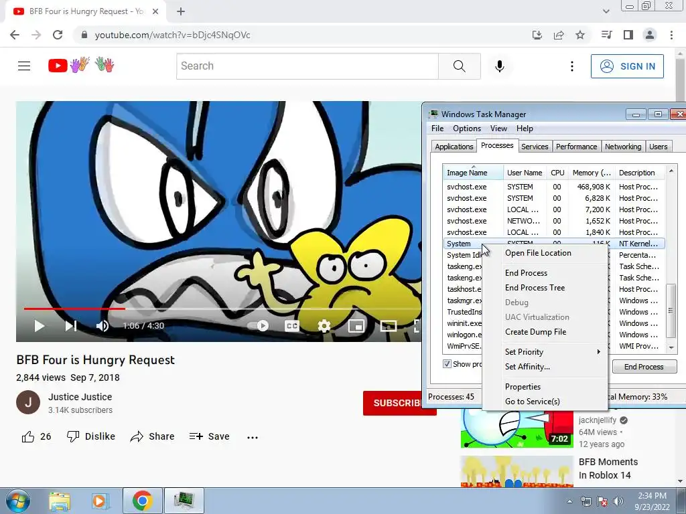Seek on the red video progress bar
686x514 pixels.
point(74,309)
